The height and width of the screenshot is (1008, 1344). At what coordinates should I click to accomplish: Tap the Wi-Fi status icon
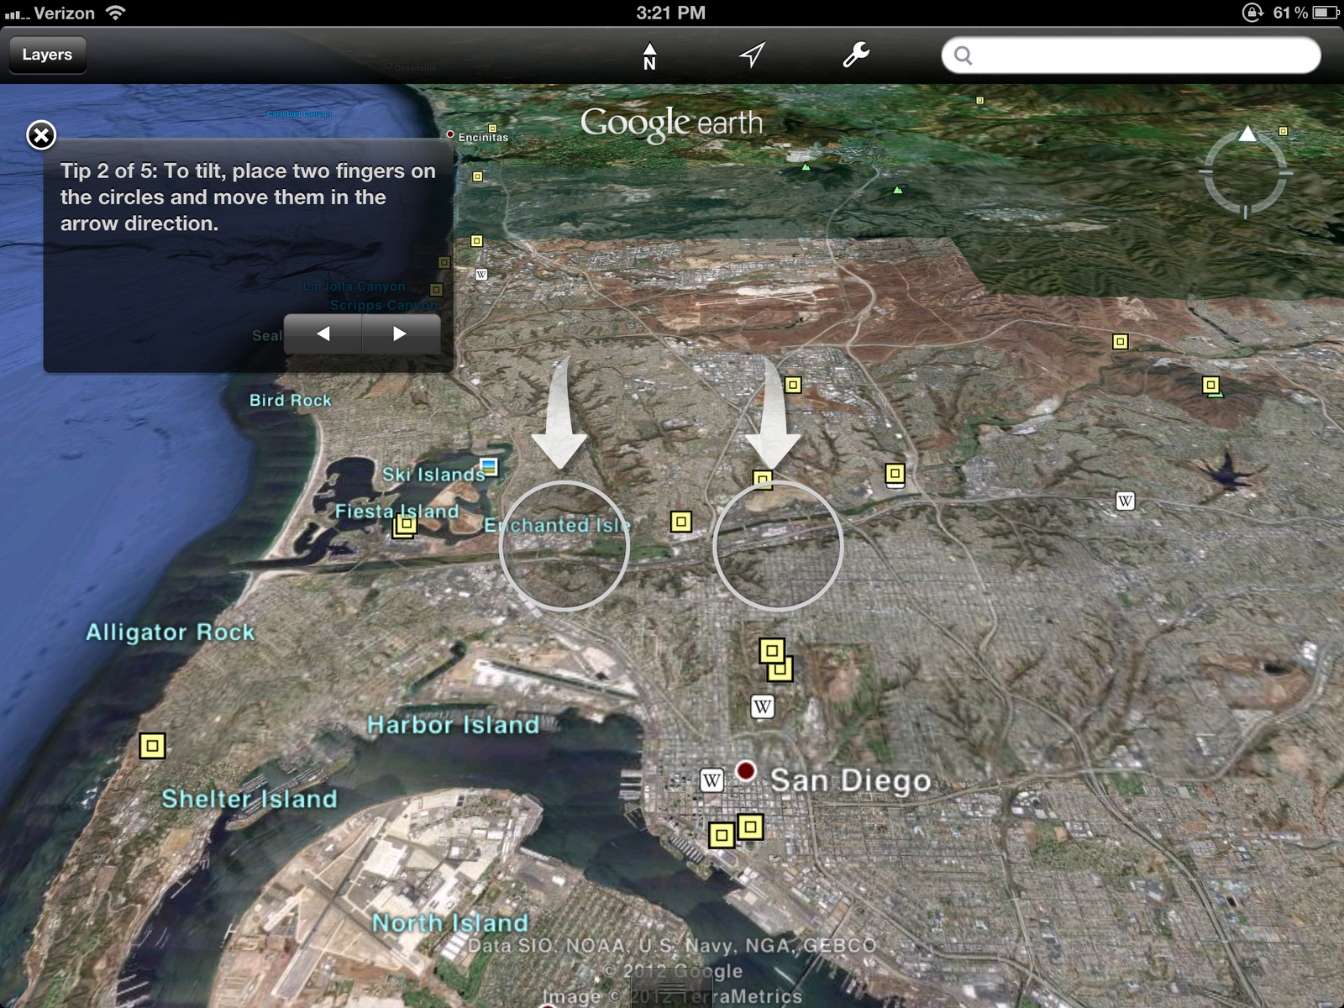tap(115, 13)
